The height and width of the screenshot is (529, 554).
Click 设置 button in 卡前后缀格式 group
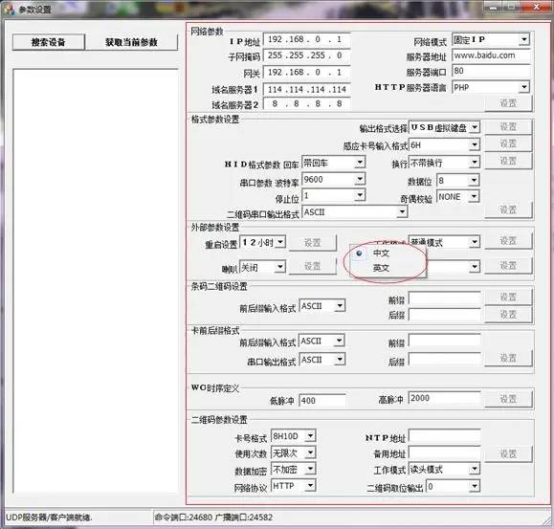[508, 358]
